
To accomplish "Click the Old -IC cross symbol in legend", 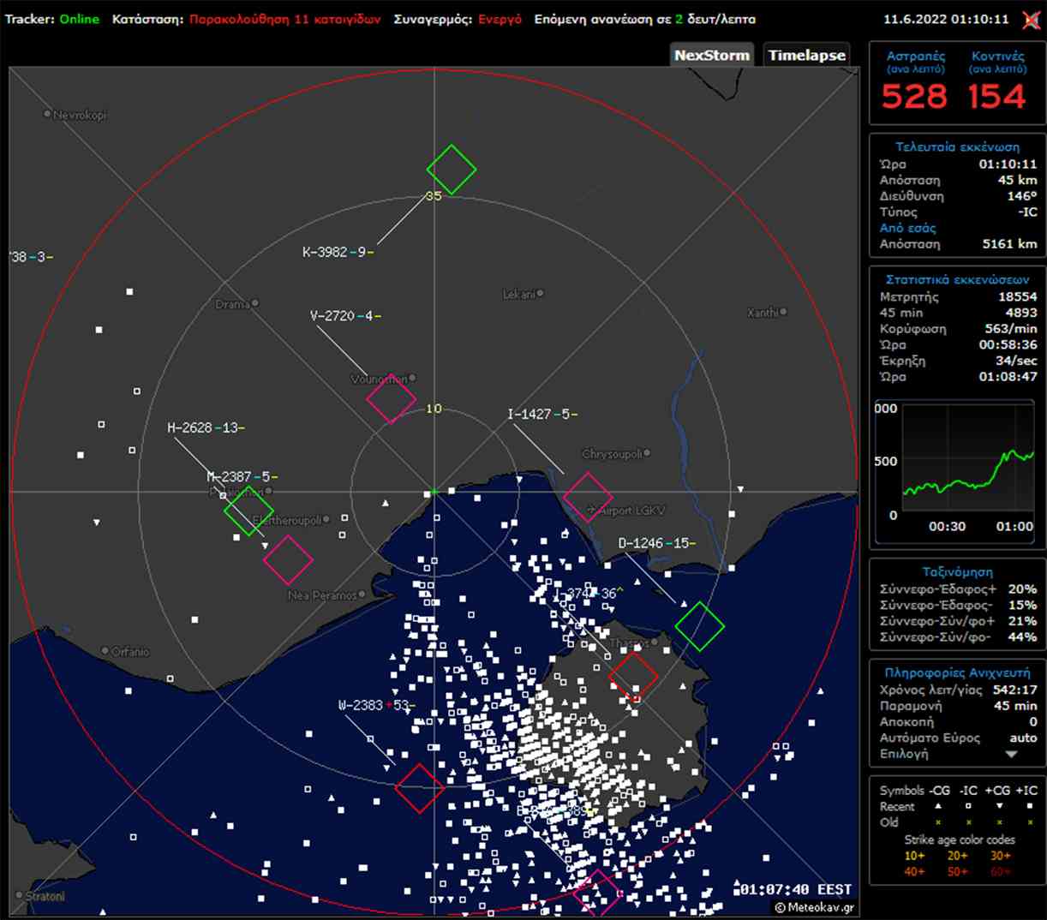I will pyautogui.click(x=968, y=822).
